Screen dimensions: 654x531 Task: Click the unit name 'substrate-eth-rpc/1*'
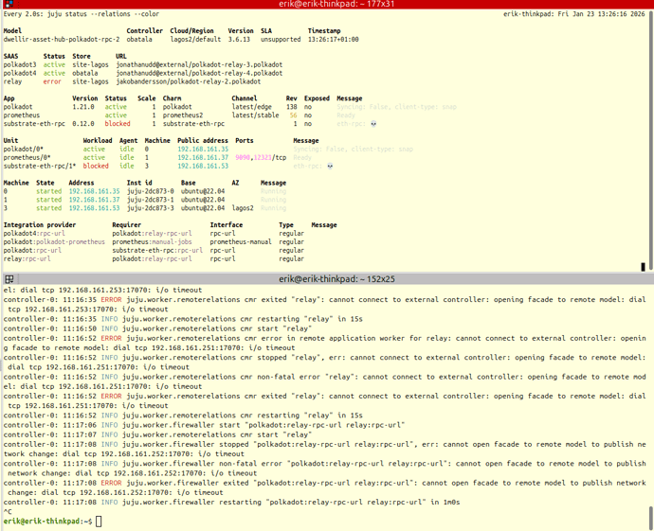(x=40, y=166)
